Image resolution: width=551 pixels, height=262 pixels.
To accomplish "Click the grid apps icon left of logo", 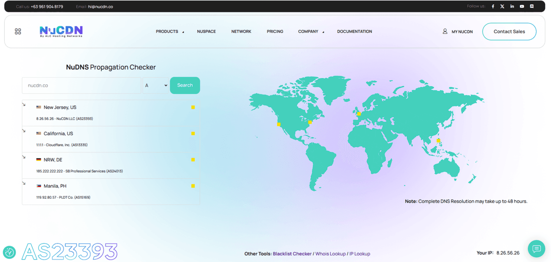I will [18, 31].
